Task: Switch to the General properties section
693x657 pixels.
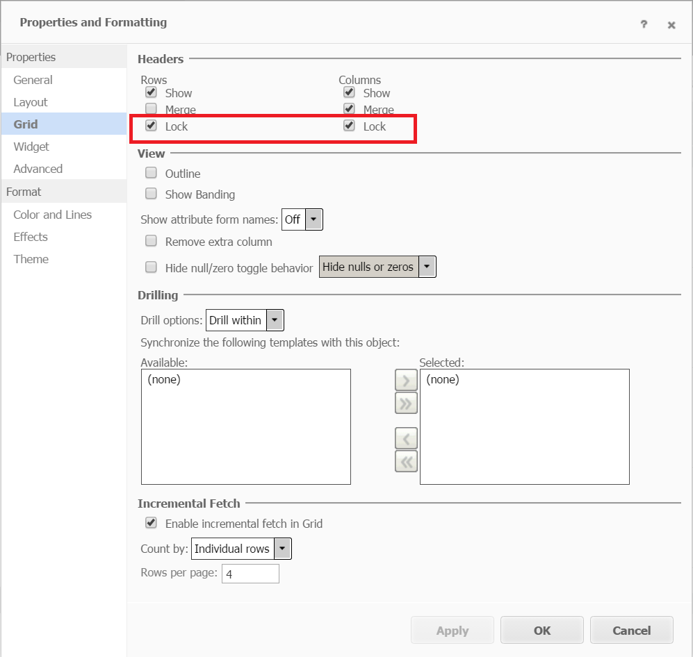Action: pyautogui.click(x=33, y=80)
